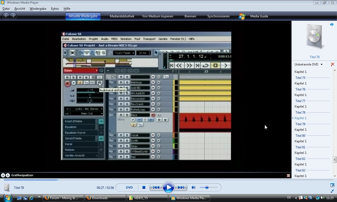The height and width of the screenshot is (202, 337).
Task: Open the Media Guide tab
Action: tap(259, 16)
